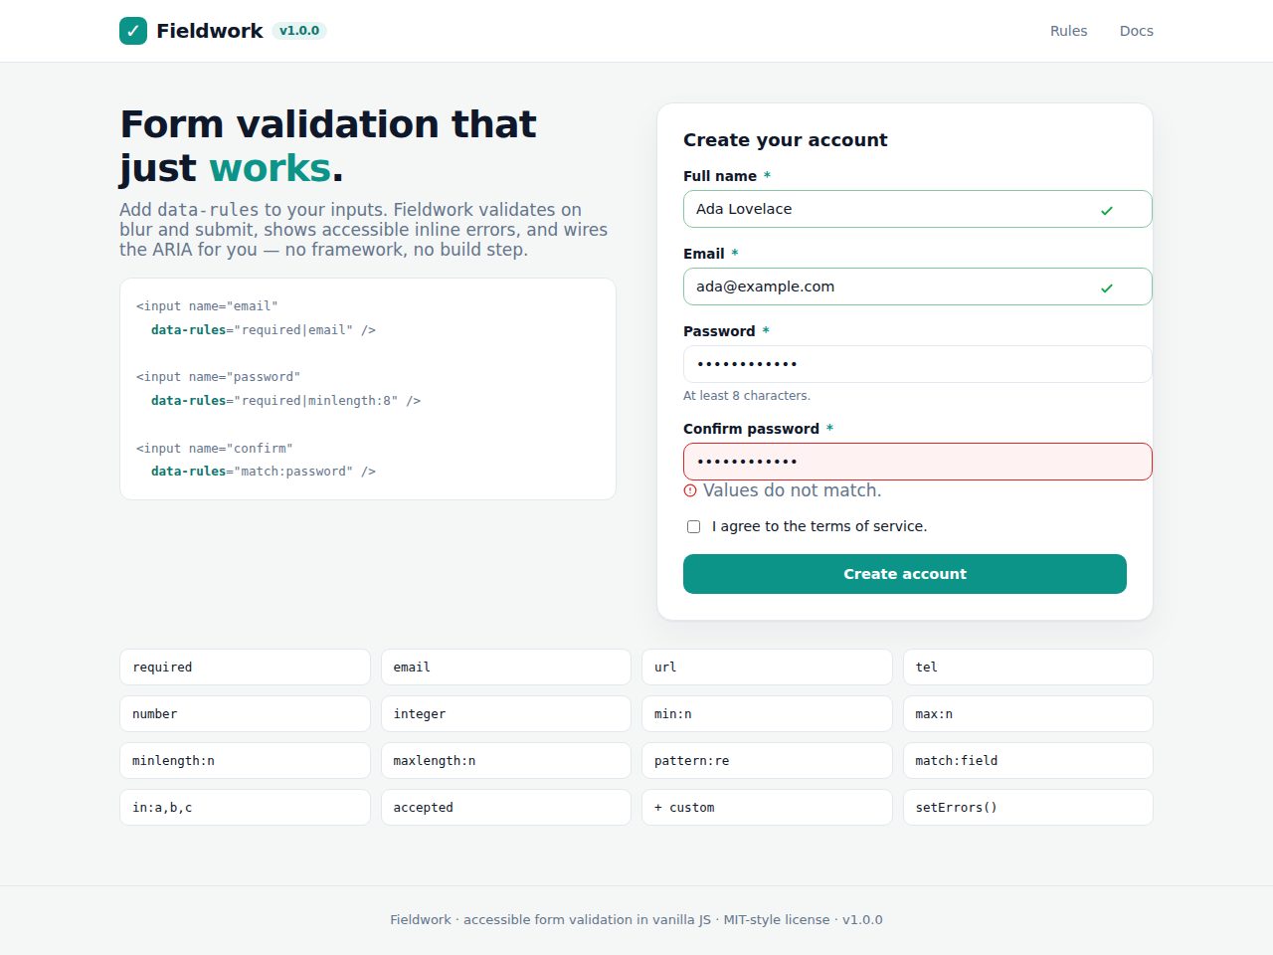This screenshot has height=955, width=1273.
Task: Select the number rule chip
Action: [x=245, y=714]
